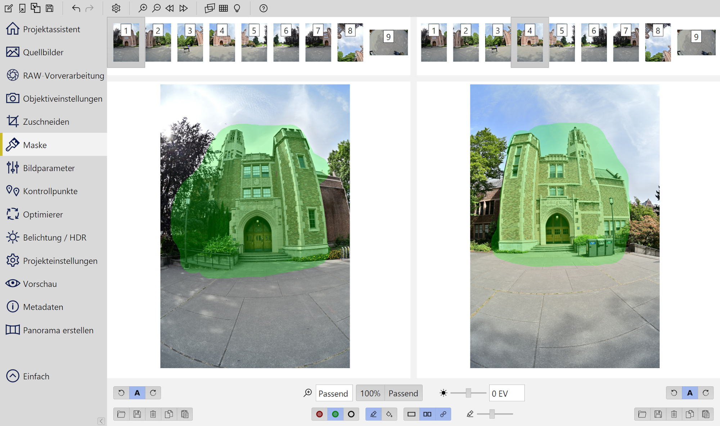Choose the fill bucket tool

389,414
